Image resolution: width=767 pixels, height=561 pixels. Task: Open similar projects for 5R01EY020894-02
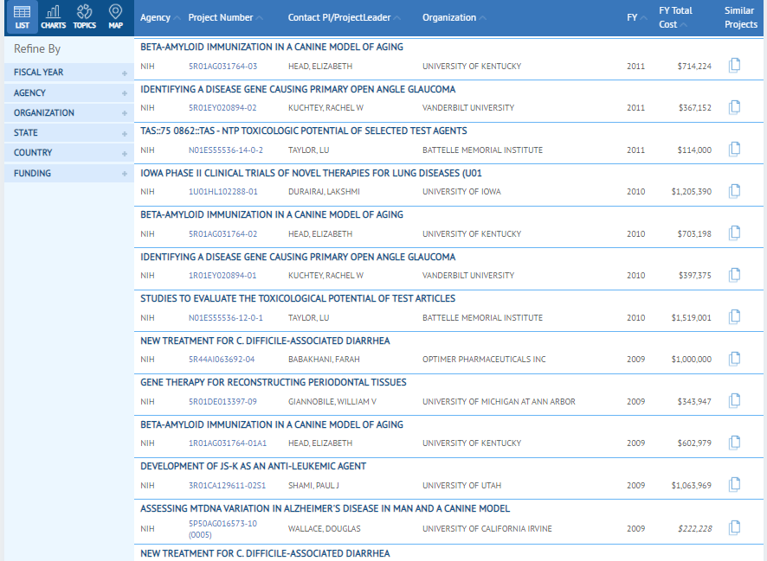click(x=734, y=107)
